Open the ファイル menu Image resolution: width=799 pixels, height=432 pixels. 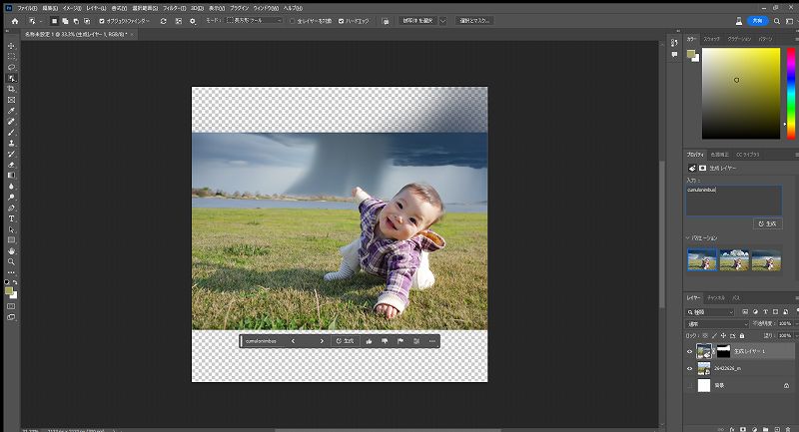click(x=28, y=8)
